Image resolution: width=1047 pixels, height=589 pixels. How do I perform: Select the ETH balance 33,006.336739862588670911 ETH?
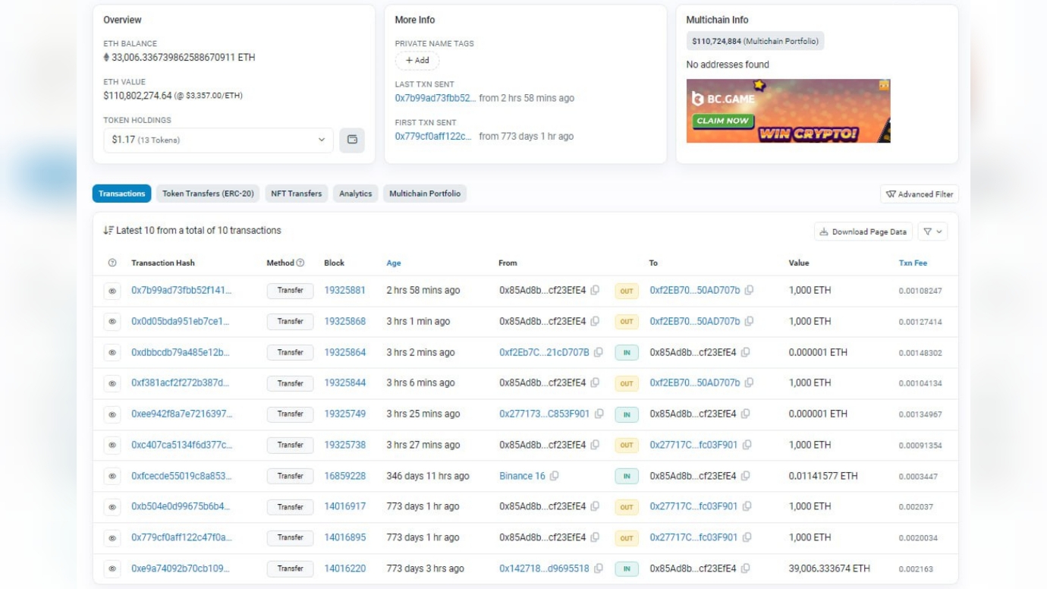pyautogui.click(x=184, y=57)
